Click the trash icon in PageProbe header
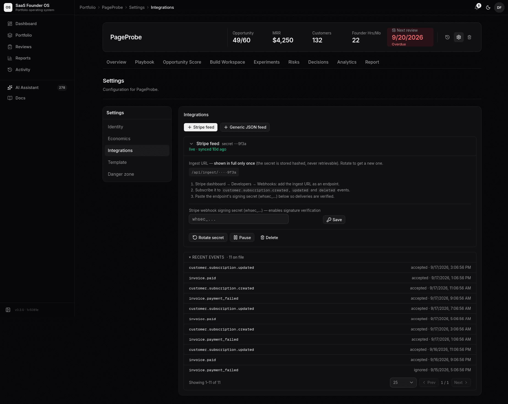Screen dimensions: 508x404 (x=470, y=37)
